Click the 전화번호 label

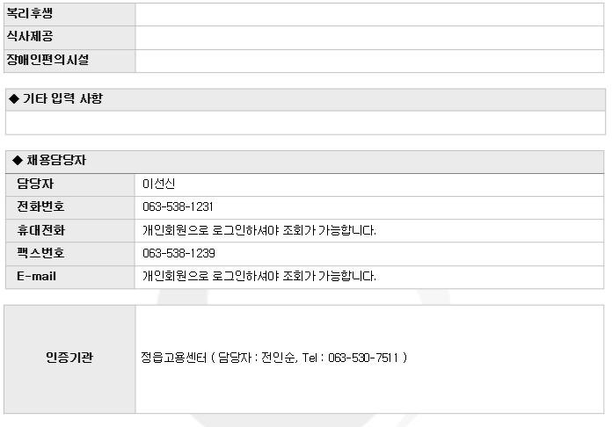click(x=40, y=207)
